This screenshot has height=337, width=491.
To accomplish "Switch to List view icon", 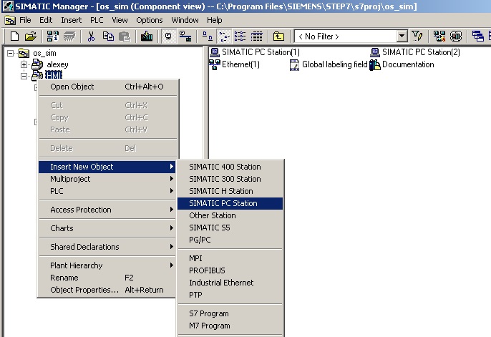I will point(240,36).
